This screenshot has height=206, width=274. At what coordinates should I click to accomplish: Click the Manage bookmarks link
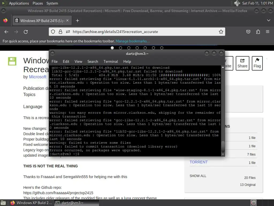point(133,41)
